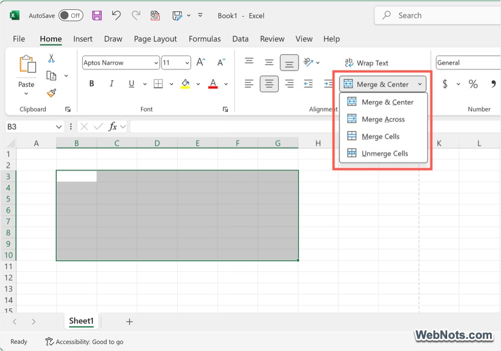Image resolution: width=501 pixels, height=351 pixels.
Task: Toggle Italic formatting
Action: click(x=112, y=84)
